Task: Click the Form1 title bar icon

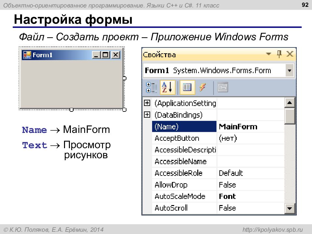Action: point(27,55)
